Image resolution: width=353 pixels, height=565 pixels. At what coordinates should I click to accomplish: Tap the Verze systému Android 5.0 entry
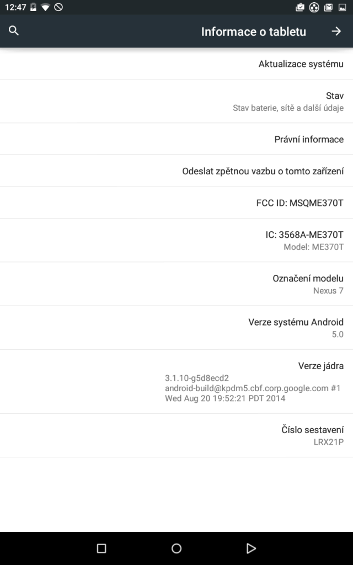pyautogui.click(x=176, y=328)
